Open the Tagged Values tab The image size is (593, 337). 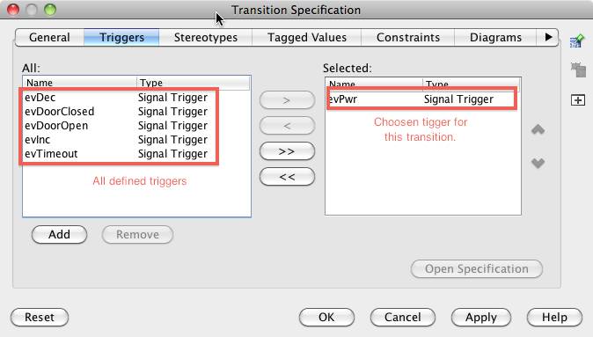(307, 38)
